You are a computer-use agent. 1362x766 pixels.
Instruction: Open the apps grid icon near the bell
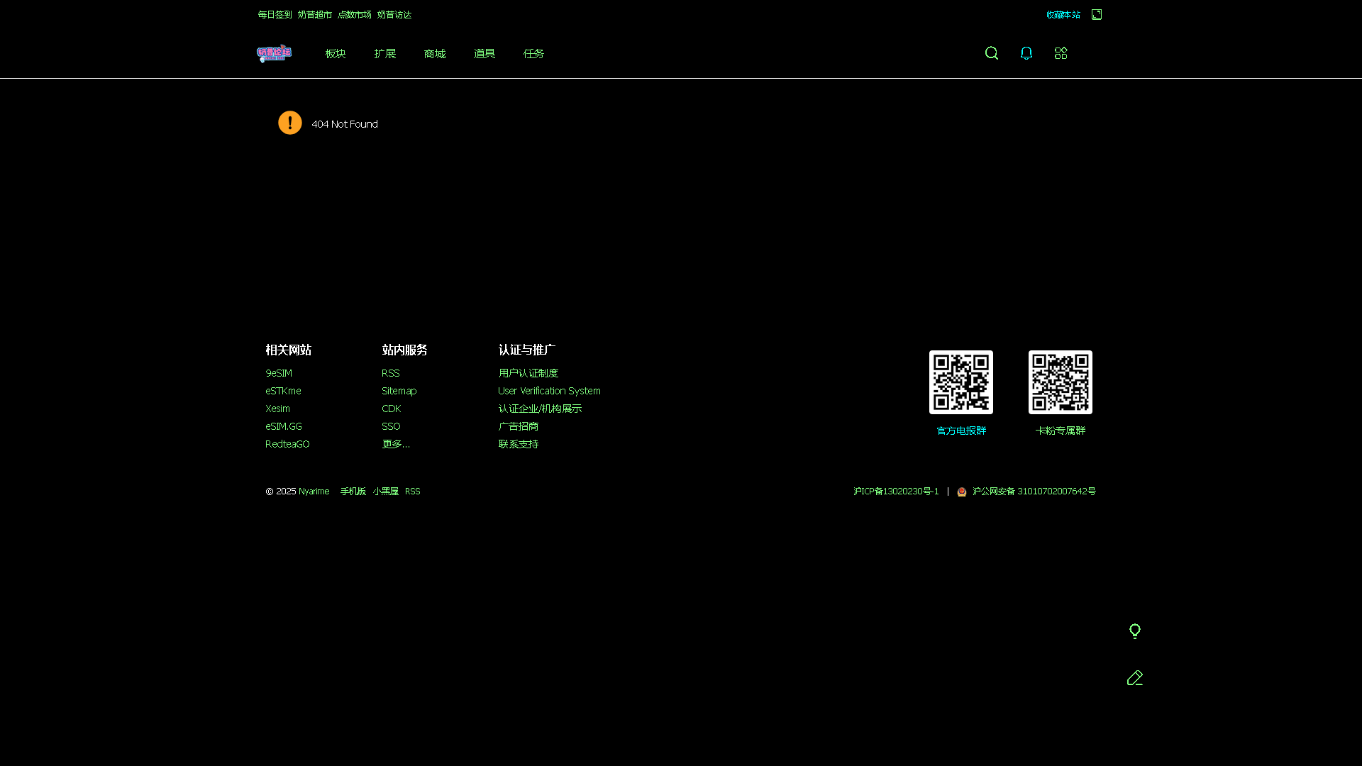click(x=1060, y=52)
